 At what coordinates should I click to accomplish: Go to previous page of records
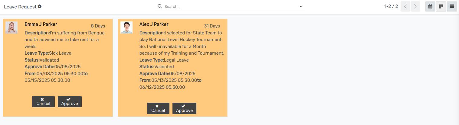pyautogui.click(x=405, y=6)
